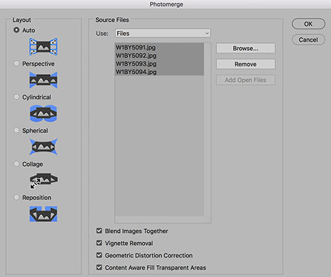Toggle Content Aware Fill Transparent Areas
This screenshot has width=331, height=277.
(99, 267)
